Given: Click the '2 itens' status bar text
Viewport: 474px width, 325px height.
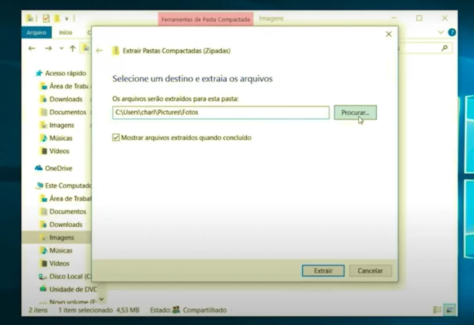Looking at the screenshot, I should click(38, 310).
